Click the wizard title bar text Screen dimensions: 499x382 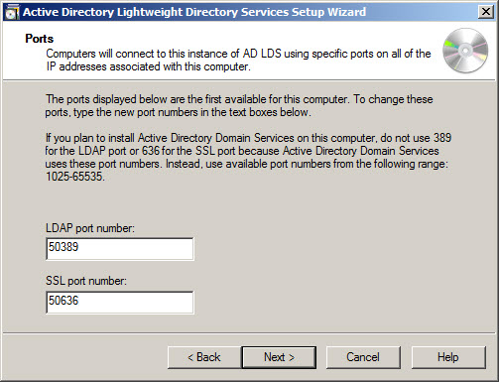pyautogui.click(x=194, y=12)
